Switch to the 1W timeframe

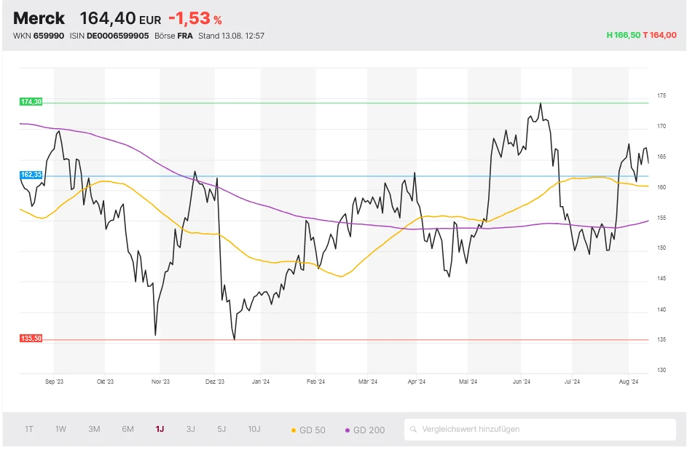60,429
